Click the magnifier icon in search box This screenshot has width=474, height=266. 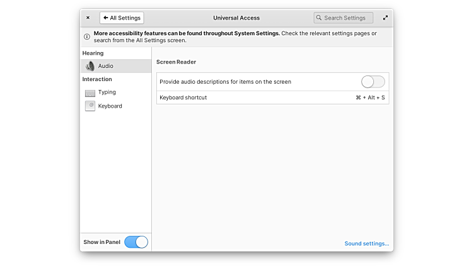[320, 18]
